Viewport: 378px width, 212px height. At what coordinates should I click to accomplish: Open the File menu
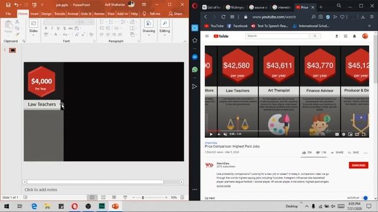tap(8, 14)
